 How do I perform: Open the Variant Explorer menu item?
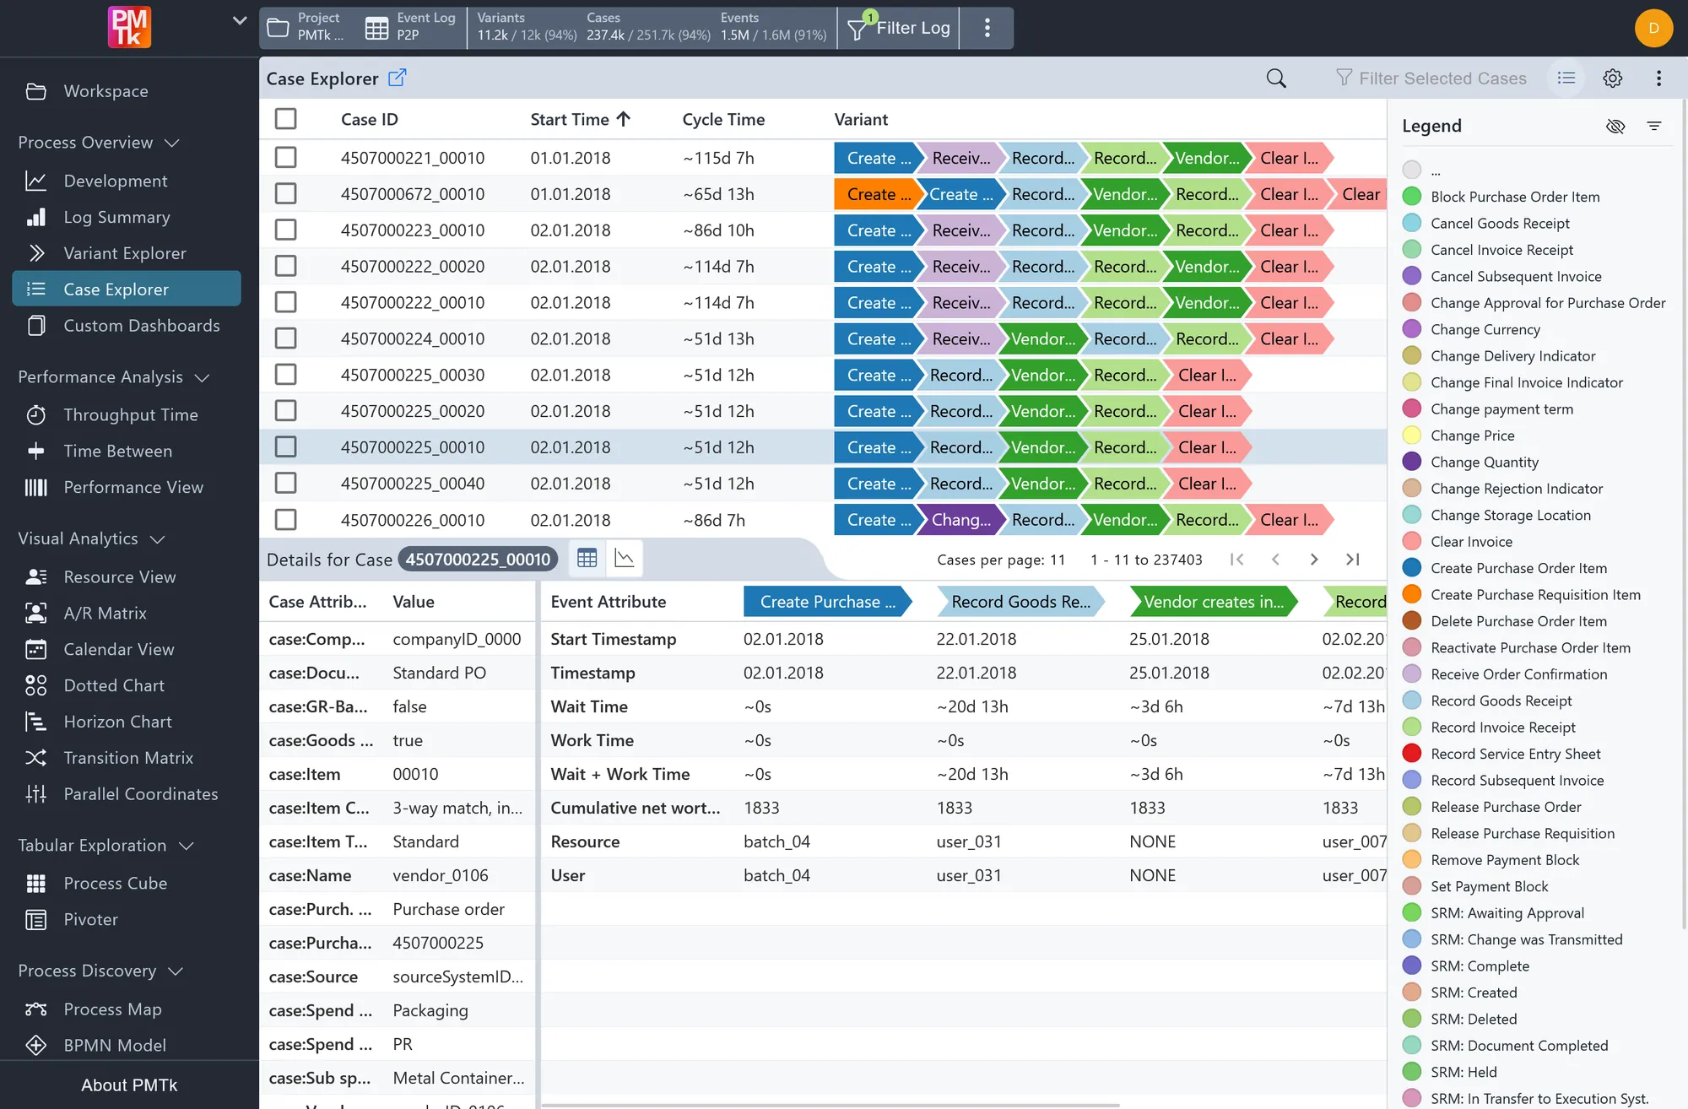127,253
